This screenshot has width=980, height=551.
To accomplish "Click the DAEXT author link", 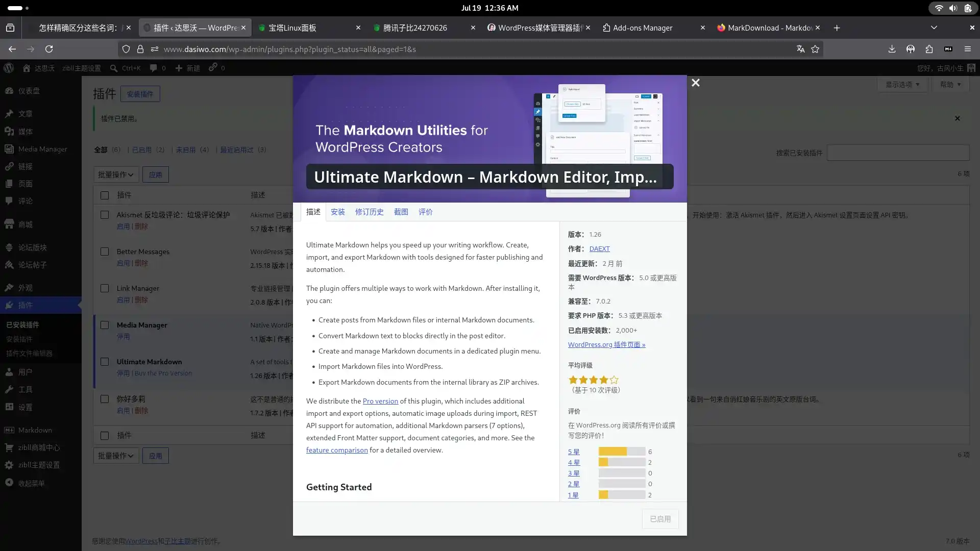I will pyautogui.click(x=599, y=249).
